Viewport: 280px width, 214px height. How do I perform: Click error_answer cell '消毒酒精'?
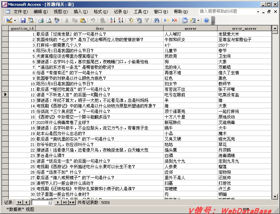(244, 155)
